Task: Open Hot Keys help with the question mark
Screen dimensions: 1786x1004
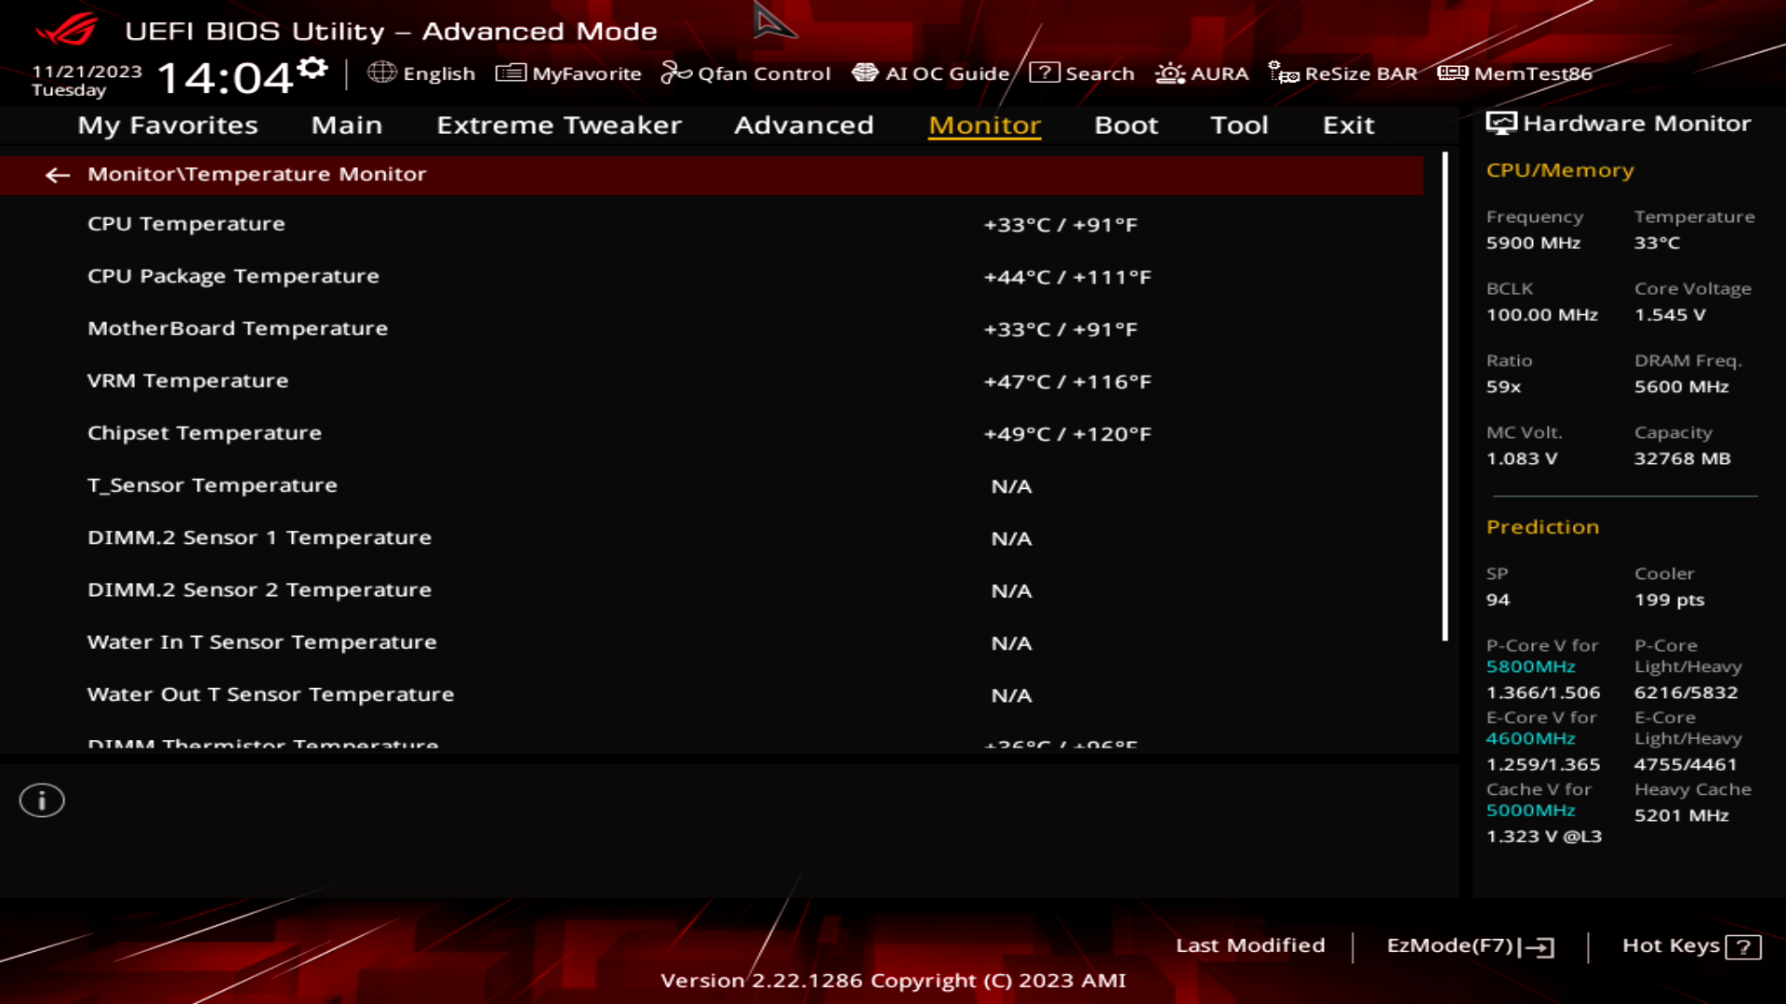Action: tap(1741, 946)
